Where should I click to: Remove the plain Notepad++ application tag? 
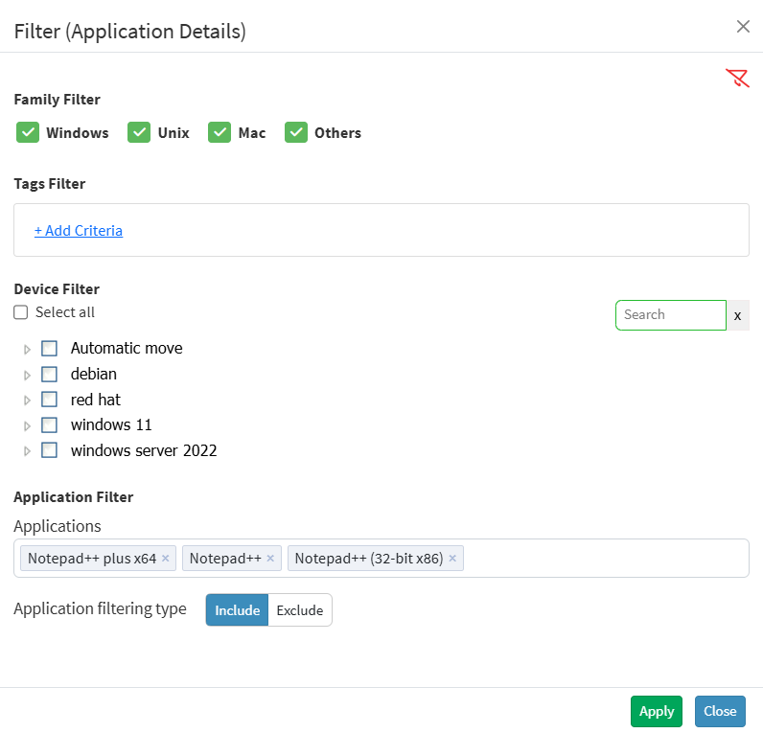click(x=270, y=559)
